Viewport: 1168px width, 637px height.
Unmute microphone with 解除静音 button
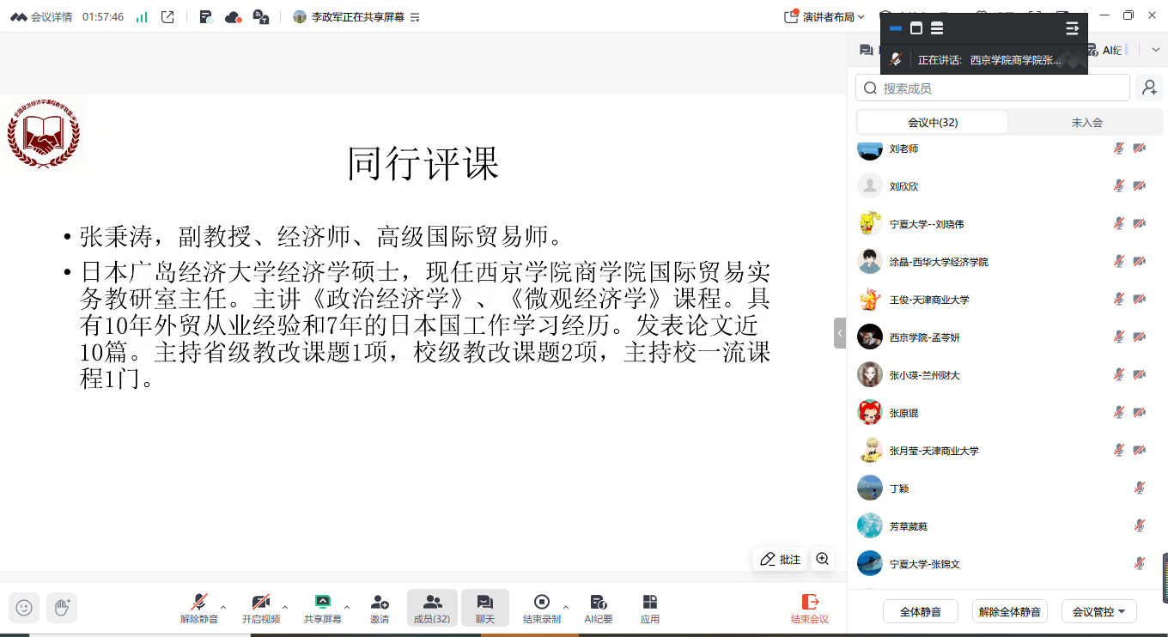199,608
